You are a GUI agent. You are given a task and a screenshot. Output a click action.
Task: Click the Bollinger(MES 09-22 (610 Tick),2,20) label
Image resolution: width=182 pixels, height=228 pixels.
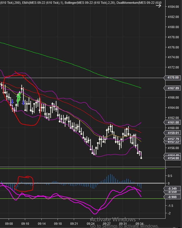click(x=90, y=3)
